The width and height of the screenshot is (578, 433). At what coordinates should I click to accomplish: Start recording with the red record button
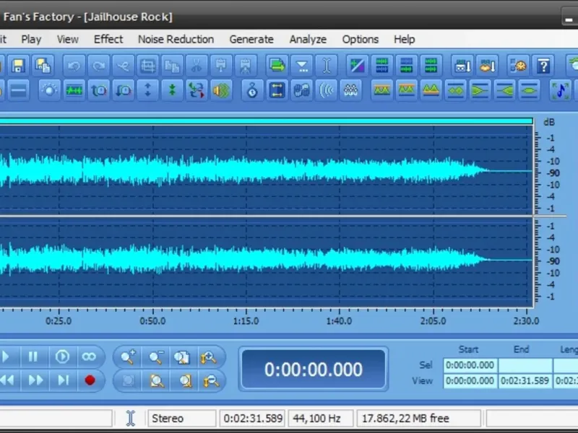click(90, 380)
